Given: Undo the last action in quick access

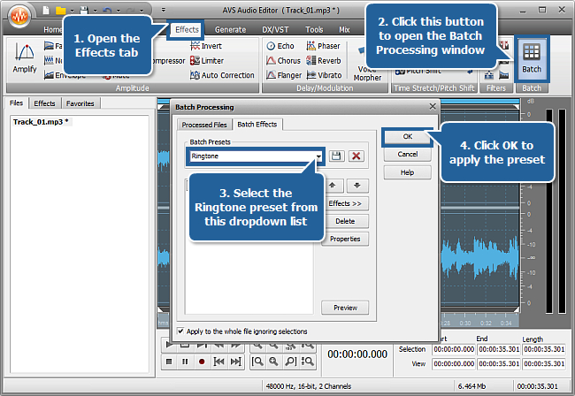Looking at the screenshot, I should pyautogui.click(x=107, y=11).
